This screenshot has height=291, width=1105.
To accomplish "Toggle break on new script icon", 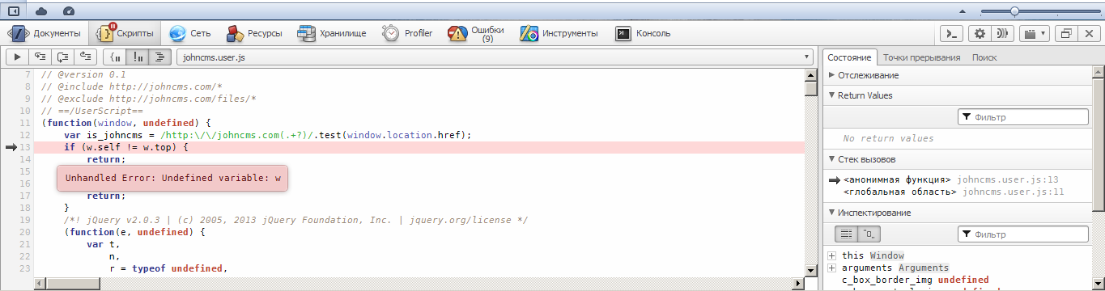I will [116, 57].
